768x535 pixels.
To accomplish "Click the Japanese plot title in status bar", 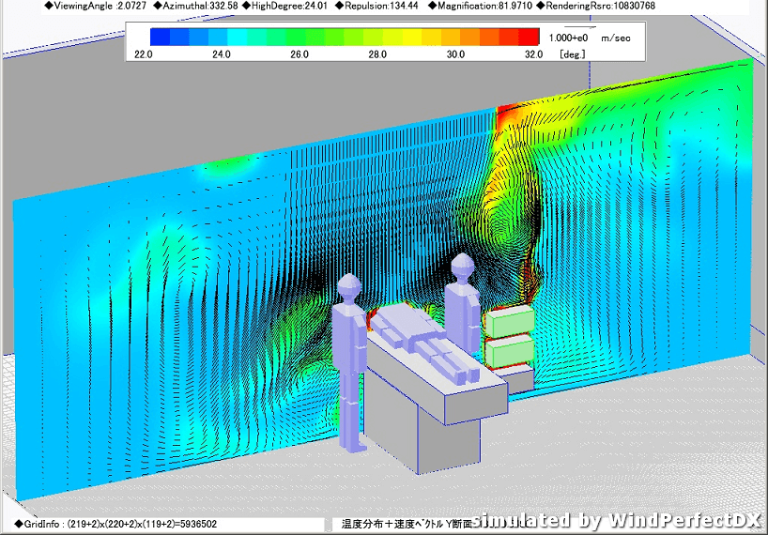I will [404, 524].
